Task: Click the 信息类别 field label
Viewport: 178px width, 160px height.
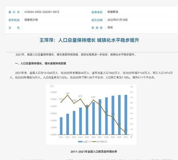Action: [x=97, y=12]
